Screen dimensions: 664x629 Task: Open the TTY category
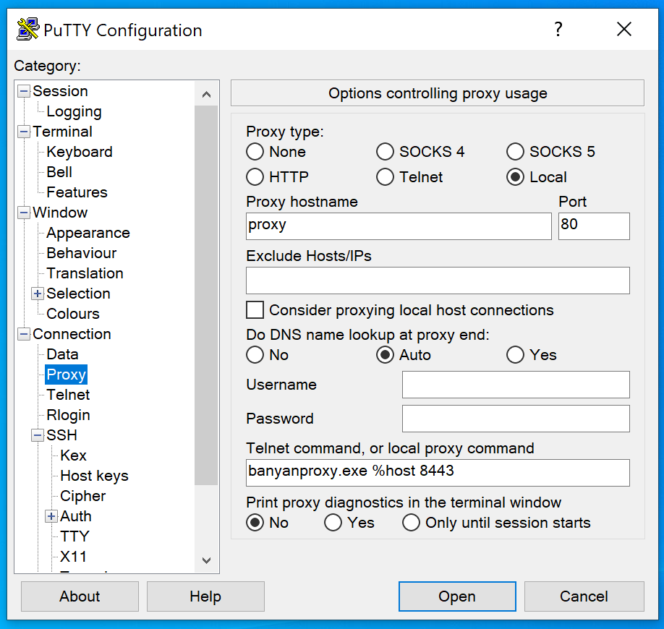click(x=75, y=536)
